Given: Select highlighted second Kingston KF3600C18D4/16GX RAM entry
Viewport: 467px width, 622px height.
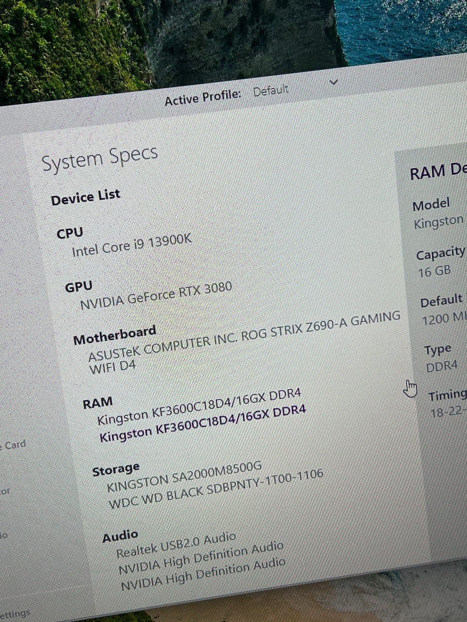Looking at the screenshot, I should [203, 423].
